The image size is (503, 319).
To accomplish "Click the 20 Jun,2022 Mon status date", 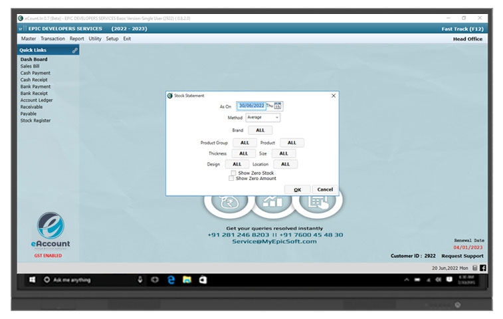I will coord(450,268).
